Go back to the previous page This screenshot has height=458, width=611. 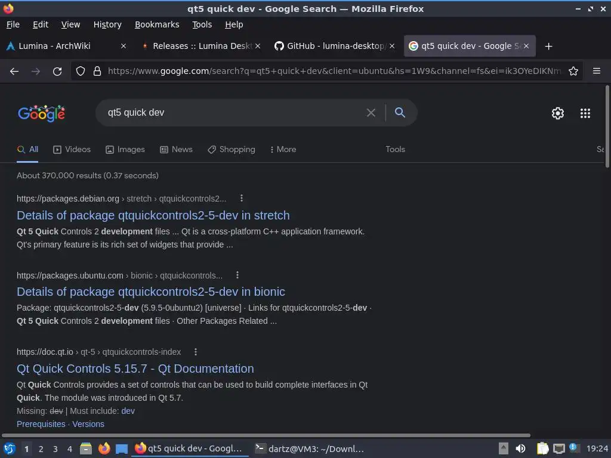pos(14,72)
